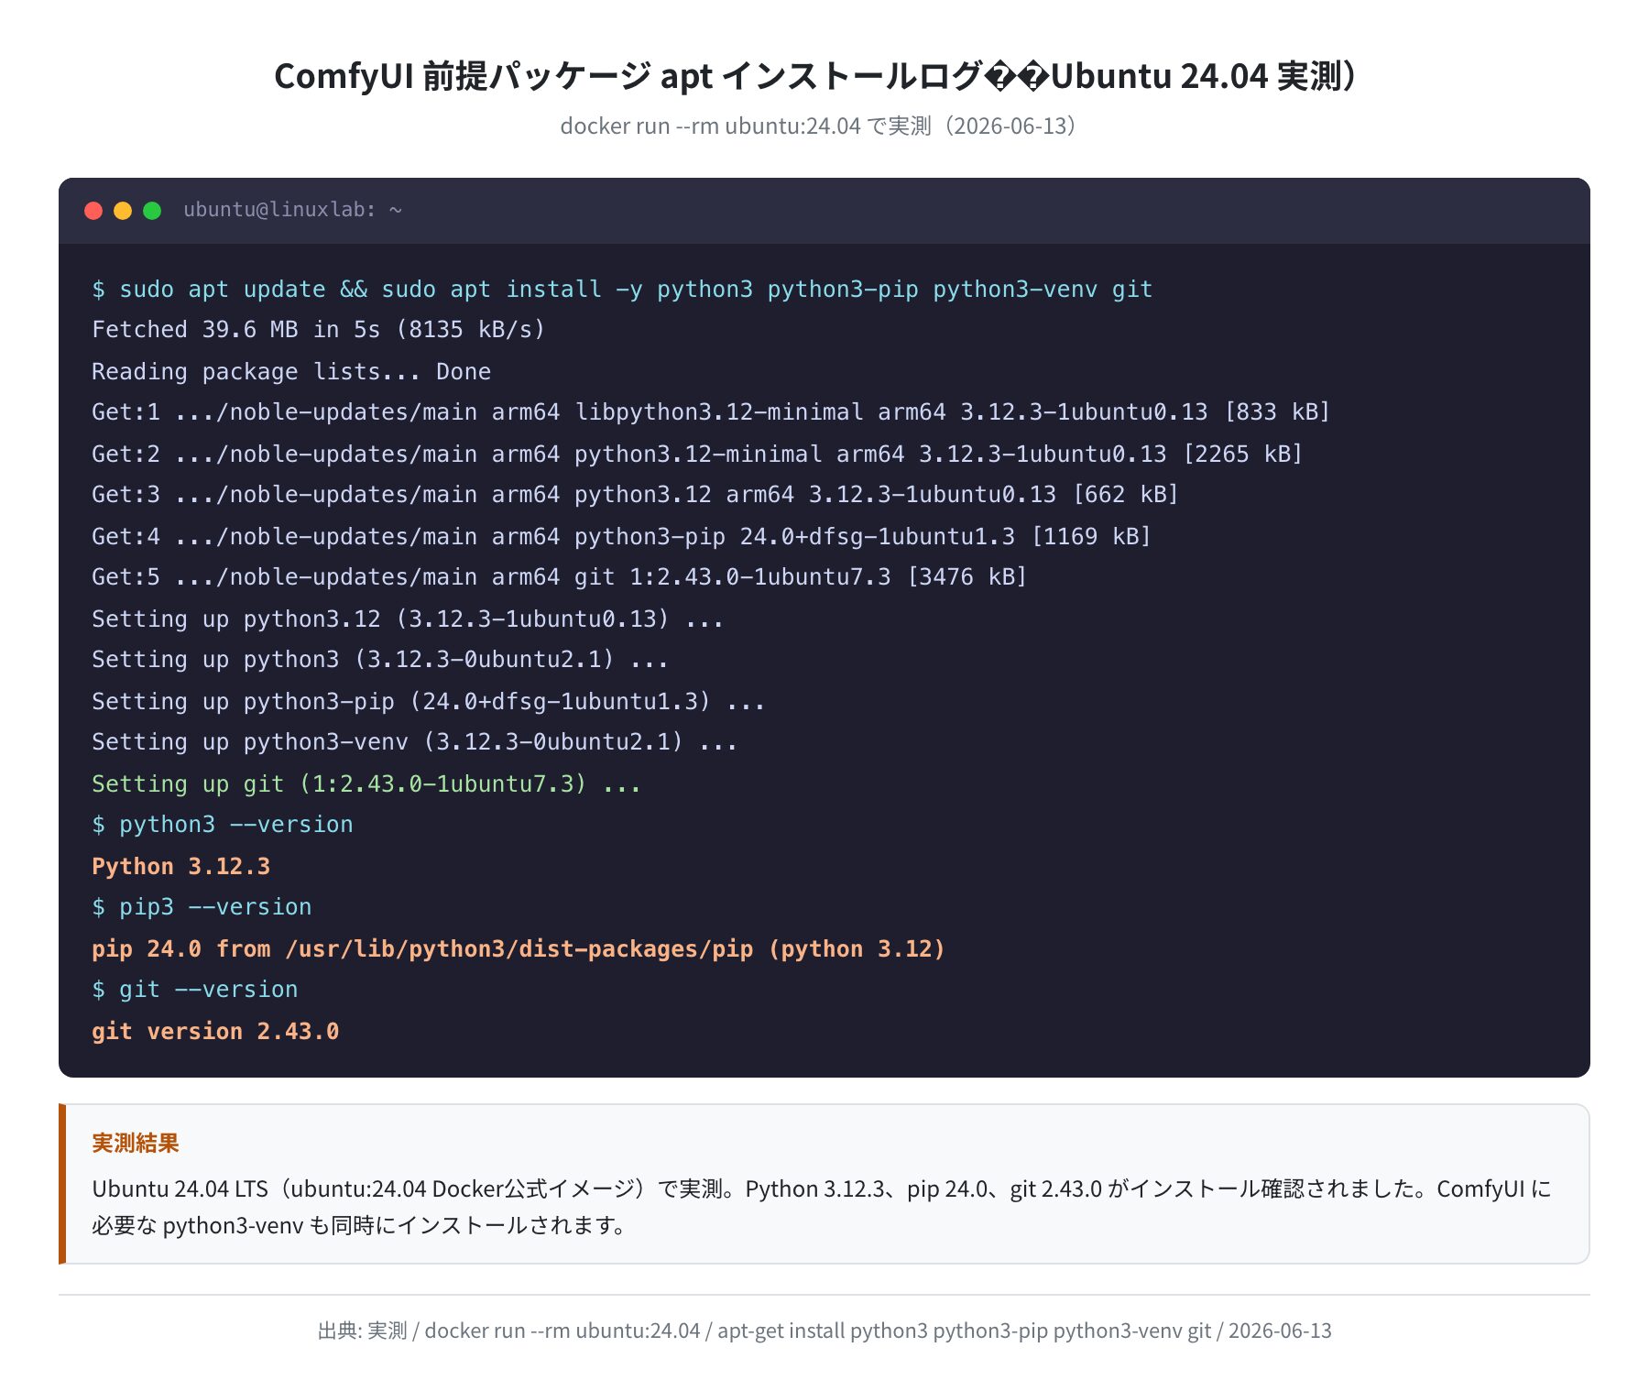
Task: Click the line 'Reading package lists... Done'
Action: 291,372
